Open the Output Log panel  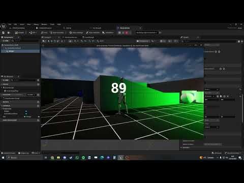point(23,153)
